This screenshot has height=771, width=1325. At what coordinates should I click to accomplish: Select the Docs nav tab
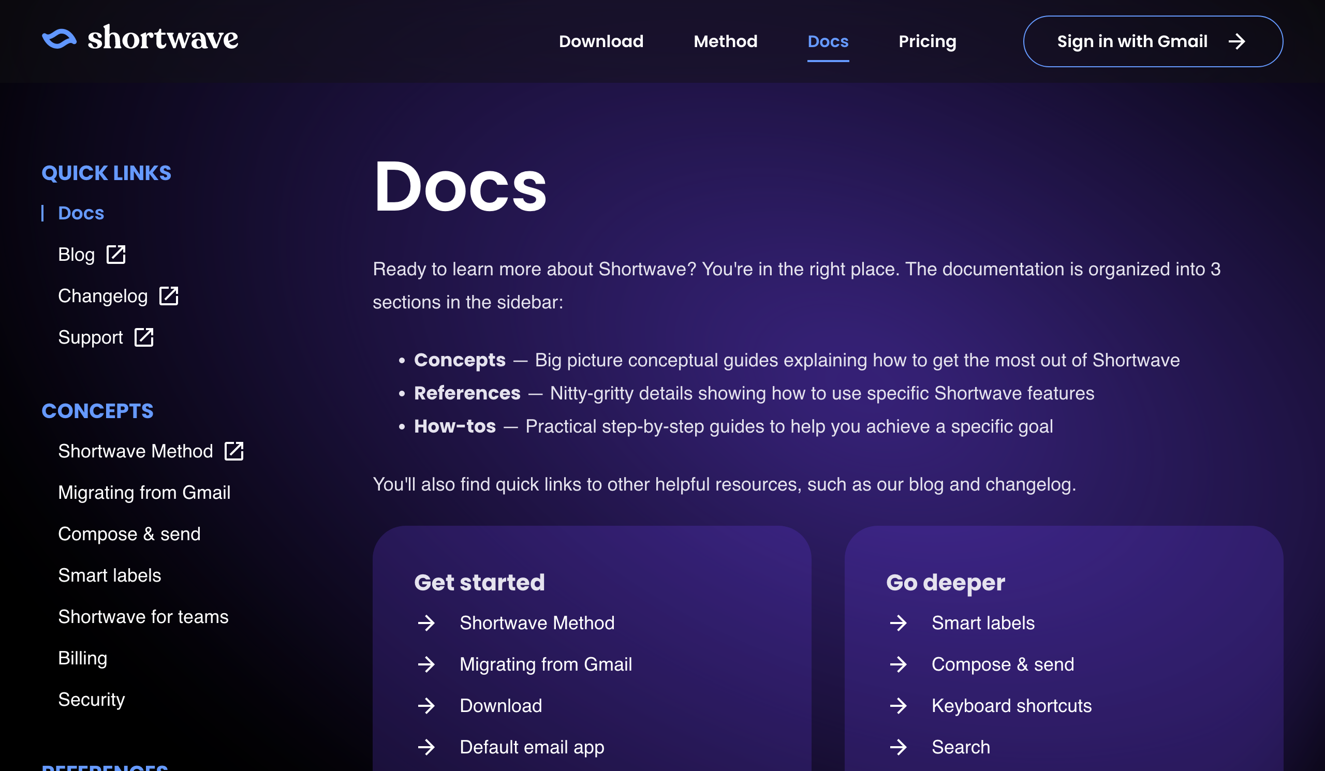(828, 41)
